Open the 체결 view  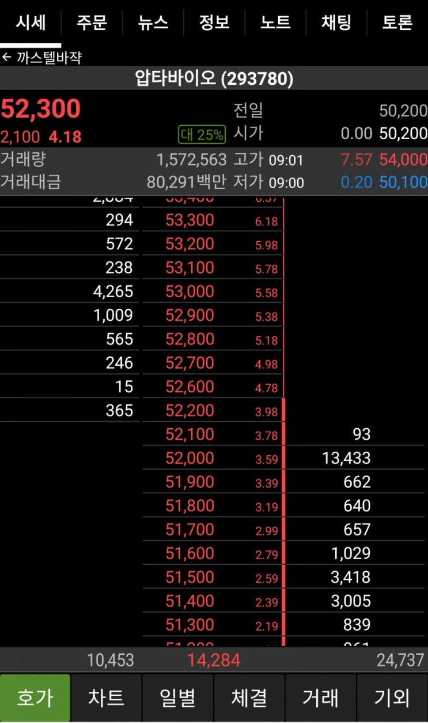pyautogui.click(x=249, y=698)
